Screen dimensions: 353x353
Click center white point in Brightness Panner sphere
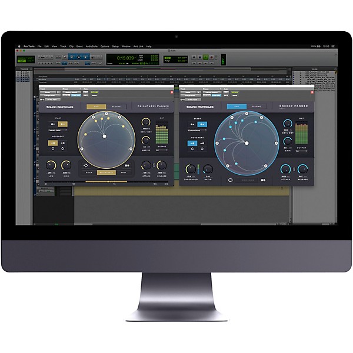pos(105,136)
